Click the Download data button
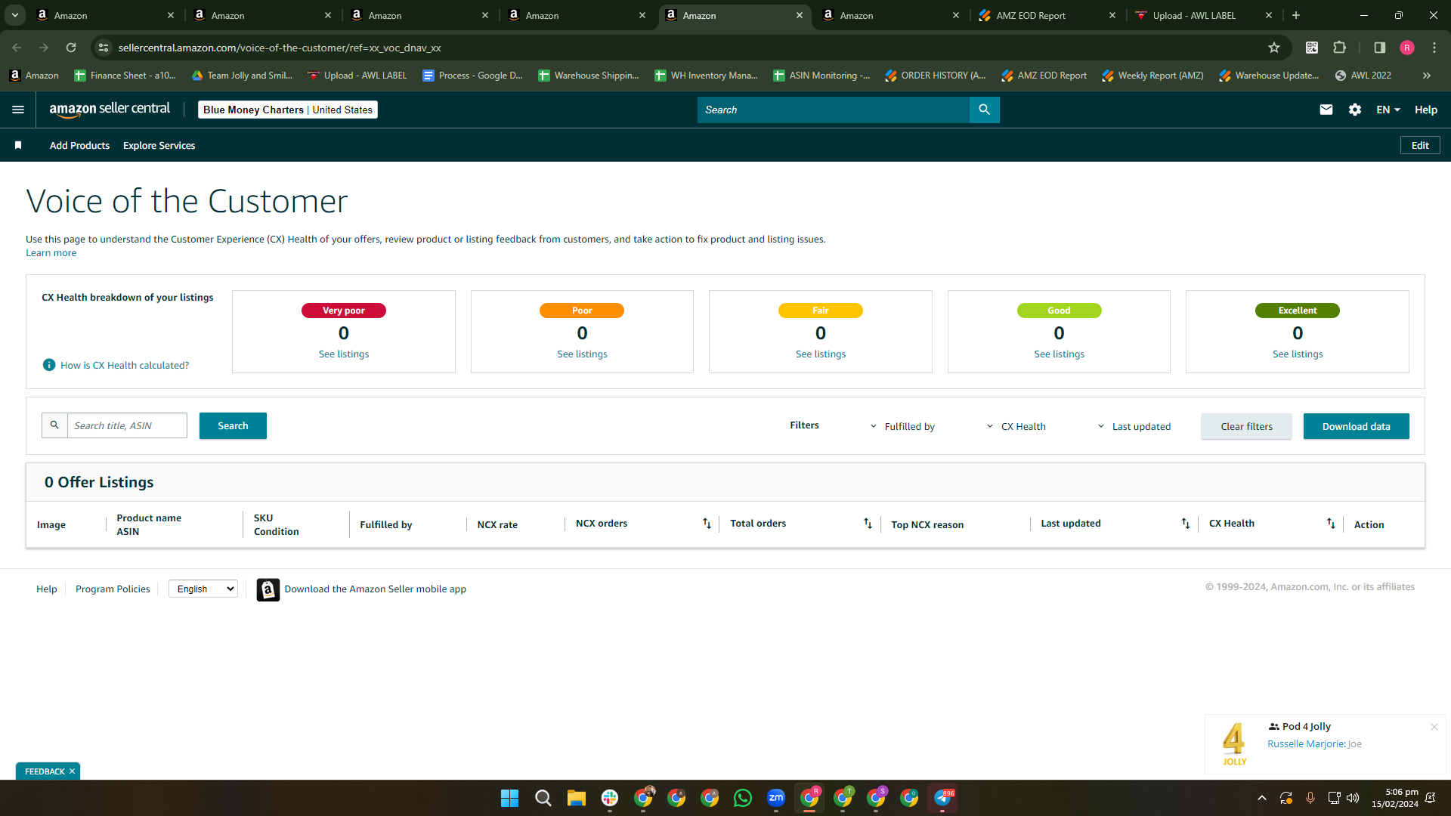 [1356, 427]
